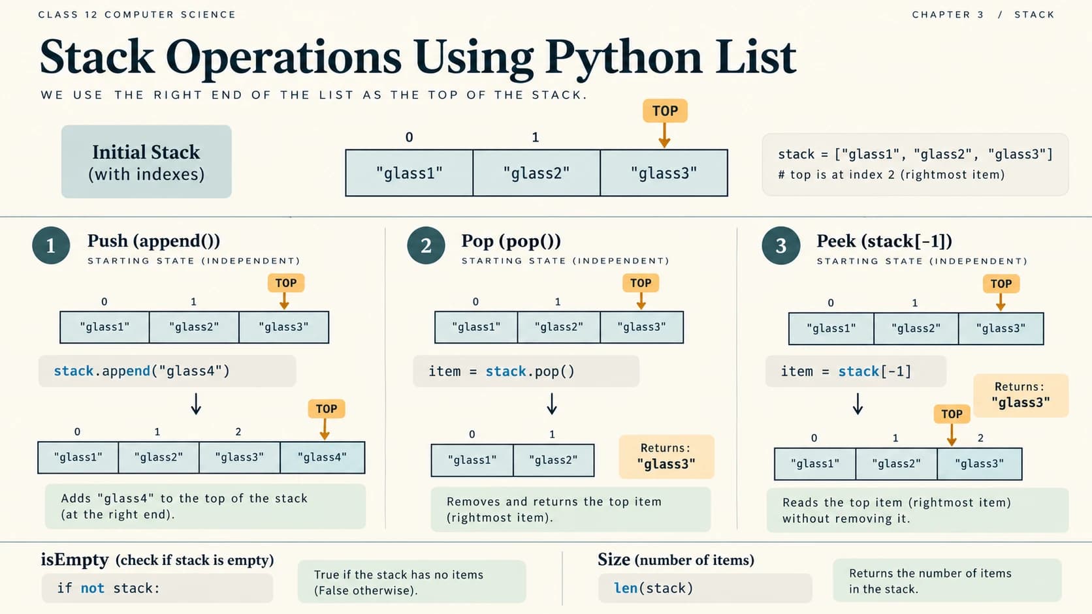
Task: Click the "glass2" cell in the Initial Stack row
Action: coord(536,173)
